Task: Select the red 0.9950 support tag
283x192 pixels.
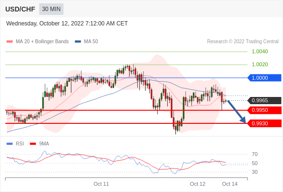Action: click(264, 110)
